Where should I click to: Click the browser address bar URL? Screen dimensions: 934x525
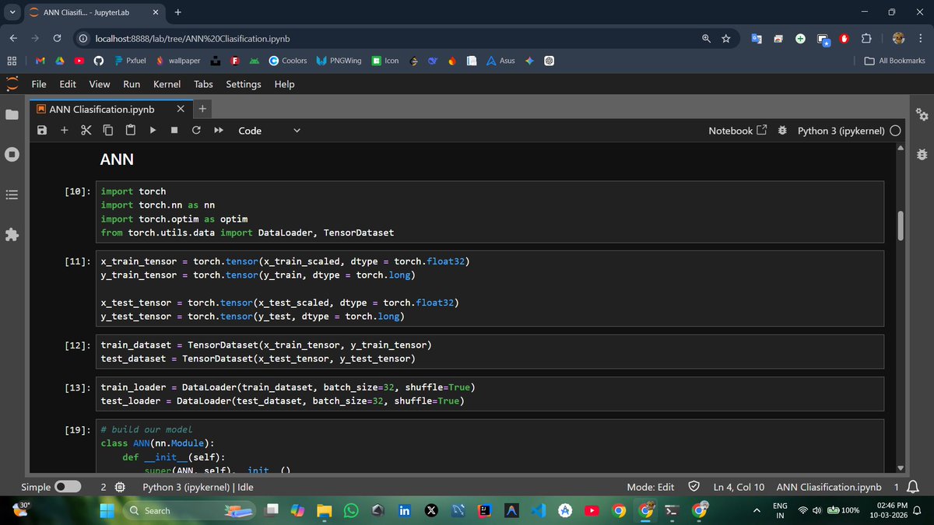(x=193, y=38)
